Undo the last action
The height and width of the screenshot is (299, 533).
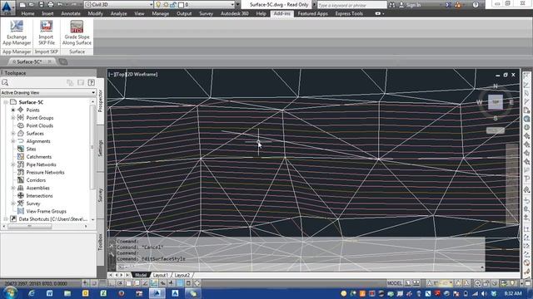coord(60,5)
